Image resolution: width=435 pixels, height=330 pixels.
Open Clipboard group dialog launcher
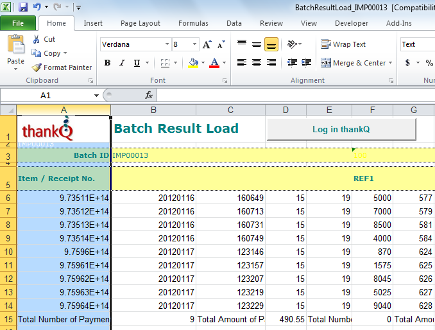[90, 80]
